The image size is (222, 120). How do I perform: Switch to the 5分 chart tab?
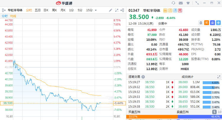[80, 10]
